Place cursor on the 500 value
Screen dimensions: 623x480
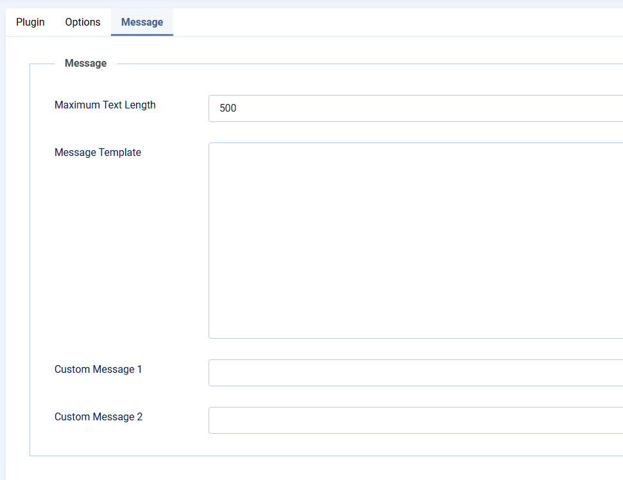coord(228,108)
